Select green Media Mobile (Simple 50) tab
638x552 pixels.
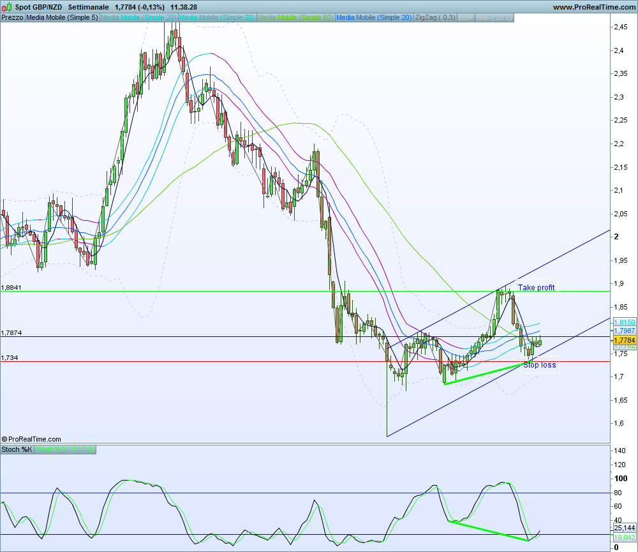(295, 17)
